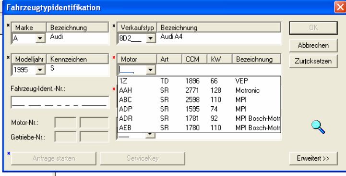Viewport: 346px width, 176px height.
Task: Open the Marke dropdown arrow
Action: point(40,38)
